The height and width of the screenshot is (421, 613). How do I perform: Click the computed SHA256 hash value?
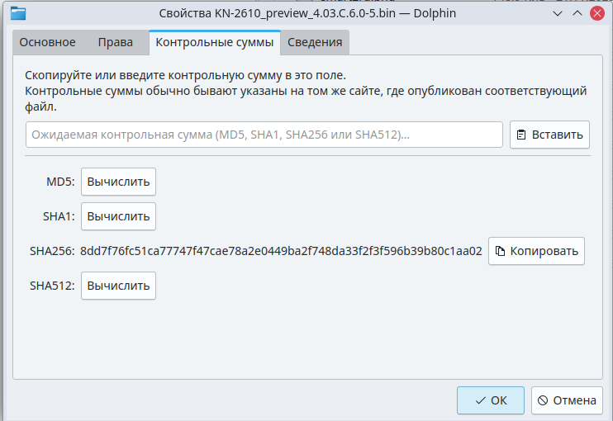281,251
